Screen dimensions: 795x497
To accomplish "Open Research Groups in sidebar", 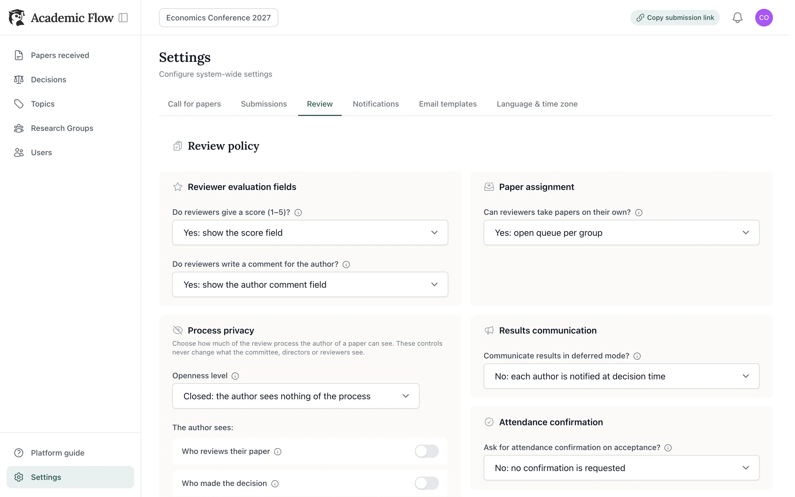I will [70, 128].
